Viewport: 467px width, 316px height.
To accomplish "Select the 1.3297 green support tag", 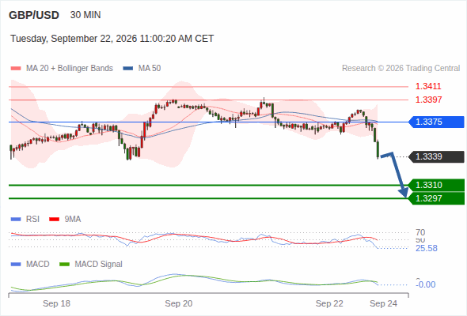I will click(x=436, y=198).
